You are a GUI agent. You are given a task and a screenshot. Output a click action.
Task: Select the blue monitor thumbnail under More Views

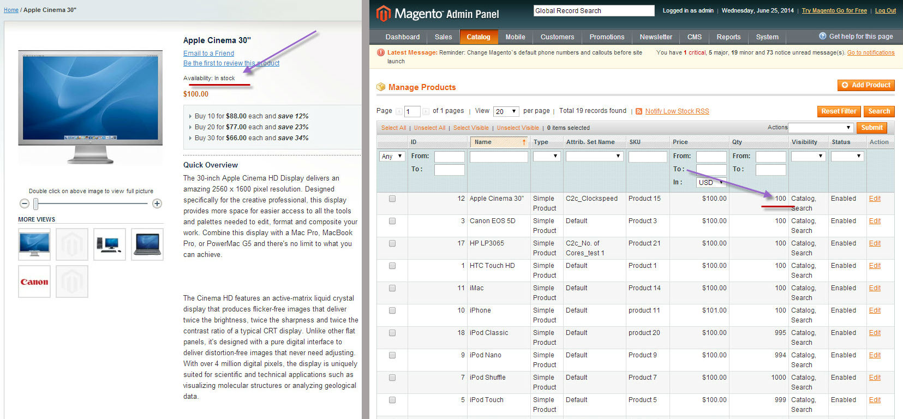click(x=34, y=244)
